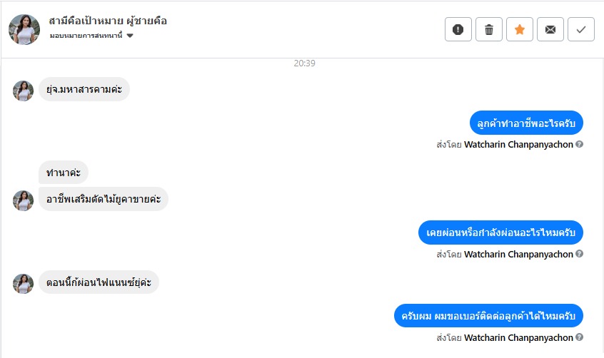
Task: Click avatar next to ตอนนี้ก้ผ่อนไฟแนนซ์ message
Action: pos(23,284)
